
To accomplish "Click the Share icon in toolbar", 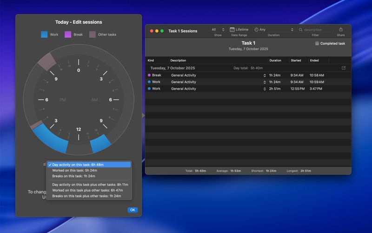I will pos(341,29).
